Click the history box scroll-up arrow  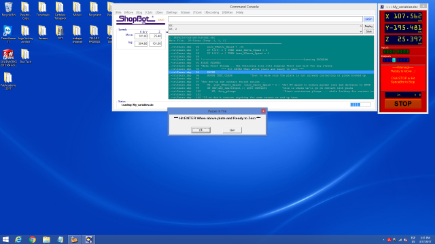pos(361,26)
